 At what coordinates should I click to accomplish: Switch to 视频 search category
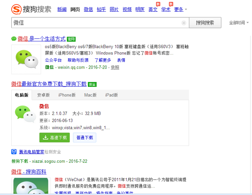[127, 9]
